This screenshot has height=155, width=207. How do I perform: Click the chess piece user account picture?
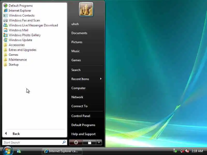(86, 9)
